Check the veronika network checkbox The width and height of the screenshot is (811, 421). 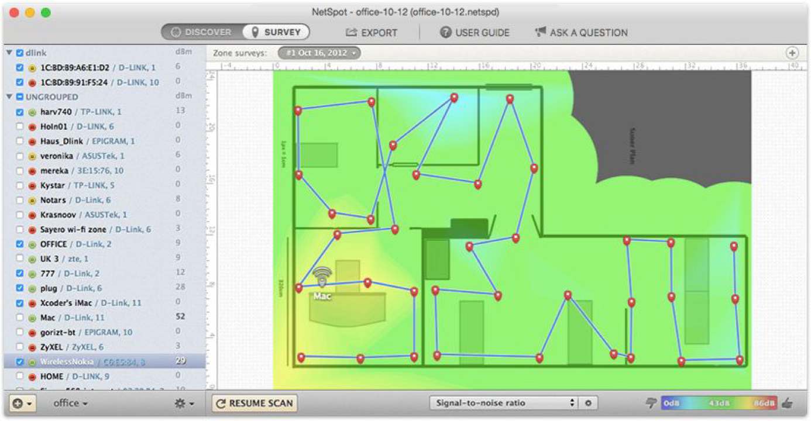20,156
